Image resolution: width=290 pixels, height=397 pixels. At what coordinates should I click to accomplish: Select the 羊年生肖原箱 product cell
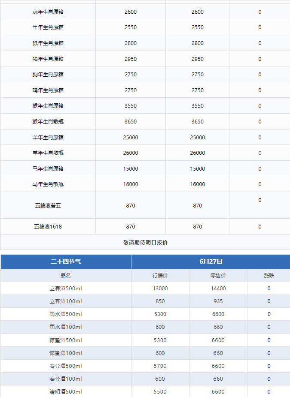(x=48, y=138)
